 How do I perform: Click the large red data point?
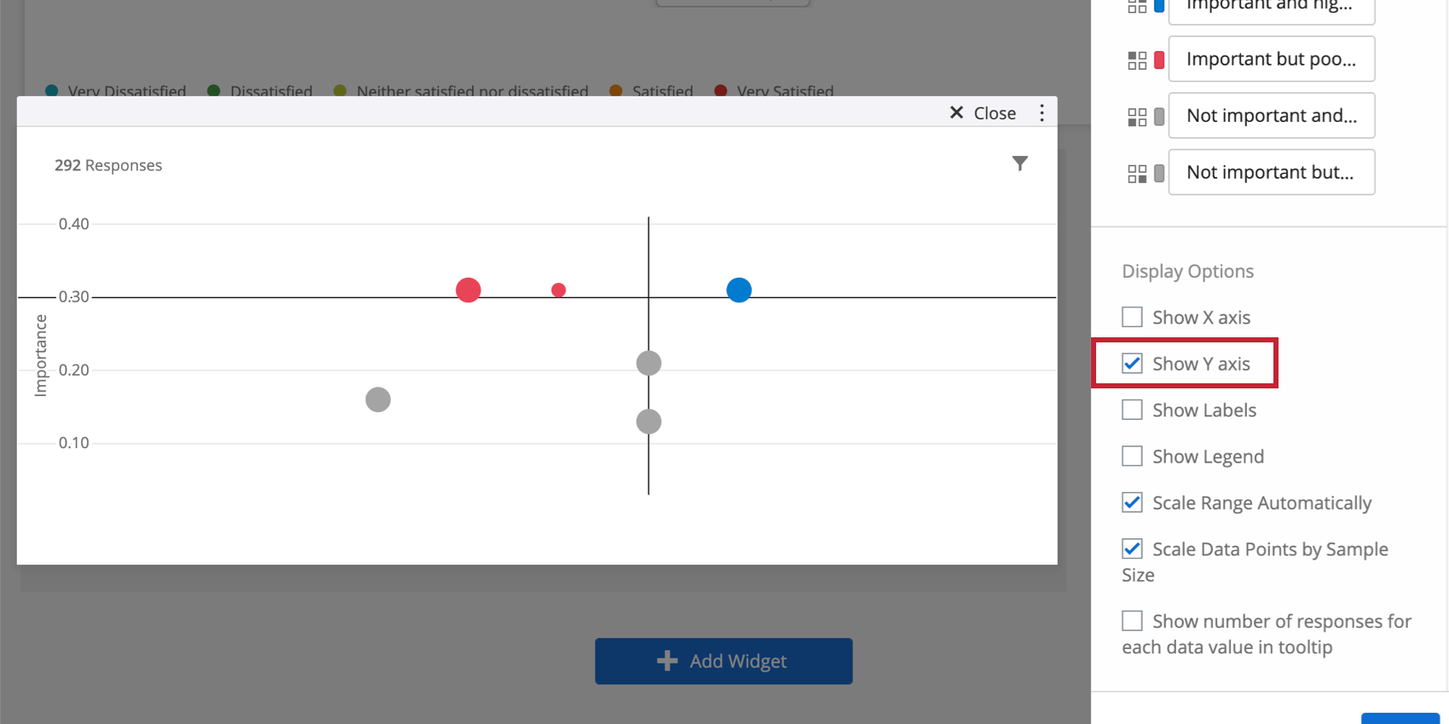[468, 290]
